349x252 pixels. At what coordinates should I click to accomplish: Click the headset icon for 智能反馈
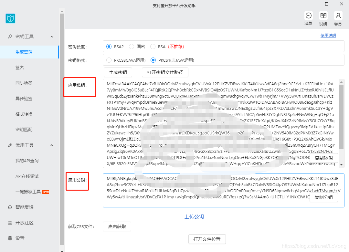point(10,207)
